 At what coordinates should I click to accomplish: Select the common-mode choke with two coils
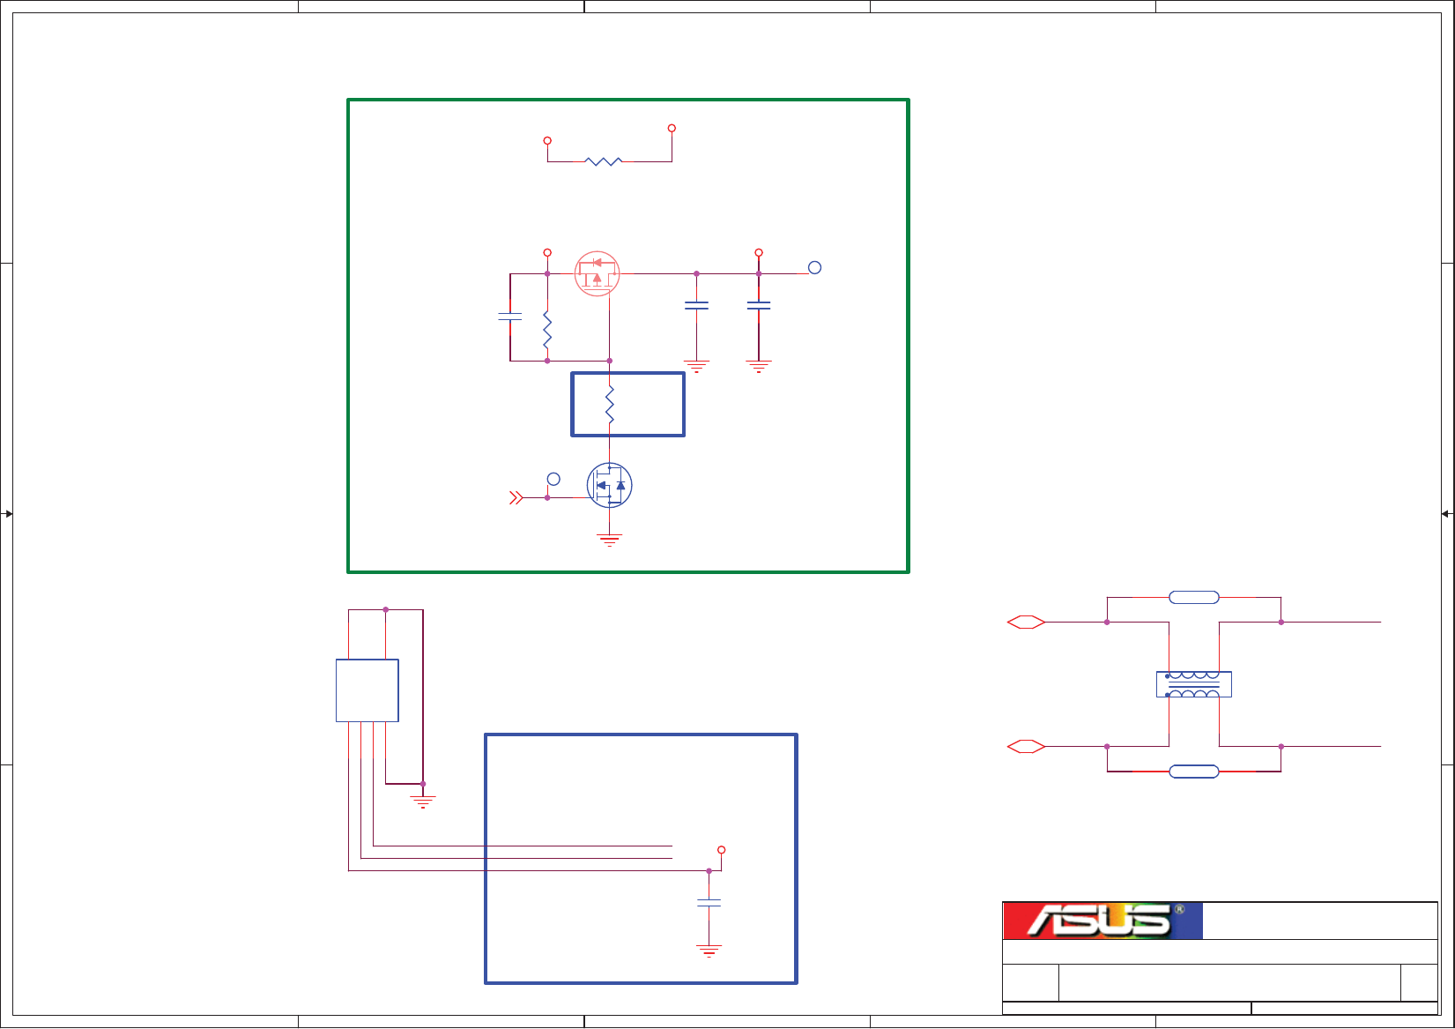click(1193, 684)
